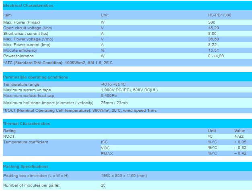The image size is (252, 191).
Task: Click the Packing Specifications section header
Action: click(26, 167)
